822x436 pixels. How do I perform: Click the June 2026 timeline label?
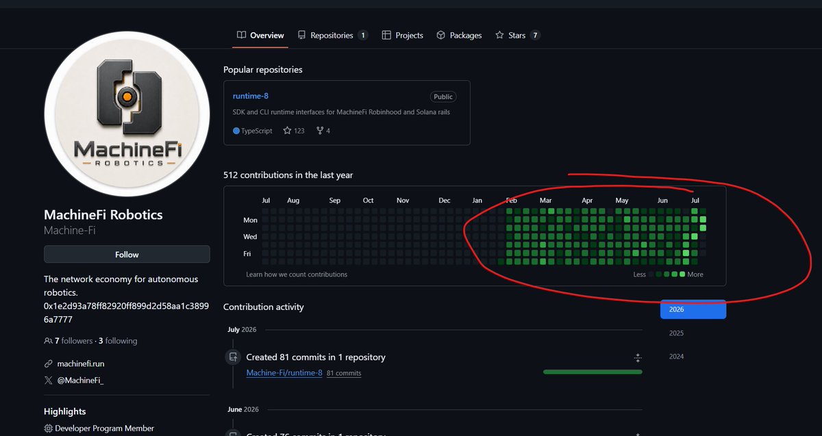[x=243, y=409]
